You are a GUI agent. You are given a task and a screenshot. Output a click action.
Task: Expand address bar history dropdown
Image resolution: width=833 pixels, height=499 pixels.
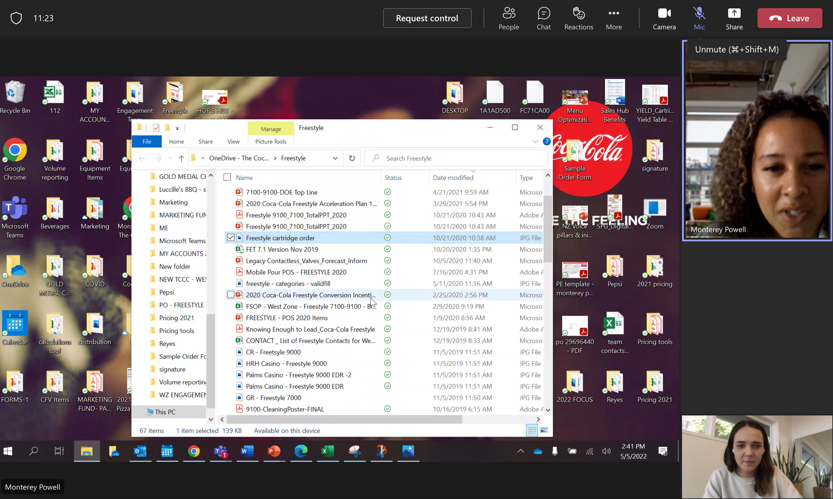(335, 158)
